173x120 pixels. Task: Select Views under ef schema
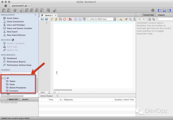(12, 84)
